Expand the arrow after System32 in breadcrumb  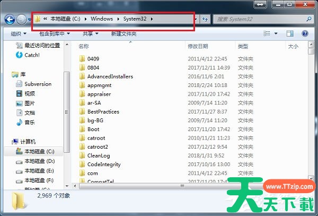click(x=152, y=19)
